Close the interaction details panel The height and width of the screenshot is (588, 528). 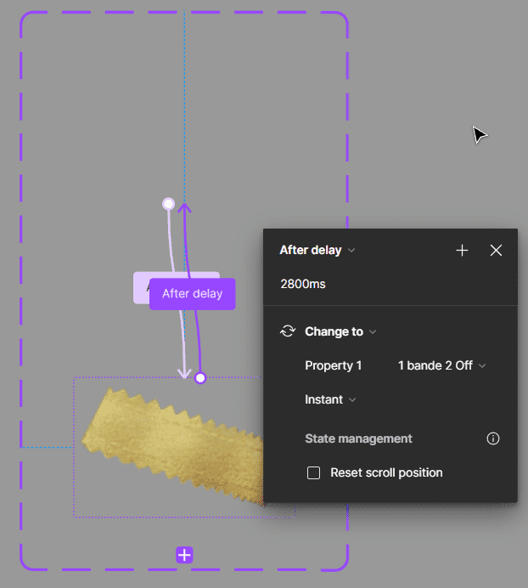497,250
